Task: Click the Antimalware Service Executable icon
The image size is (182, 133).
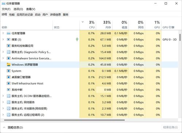Action: (8, 58)
